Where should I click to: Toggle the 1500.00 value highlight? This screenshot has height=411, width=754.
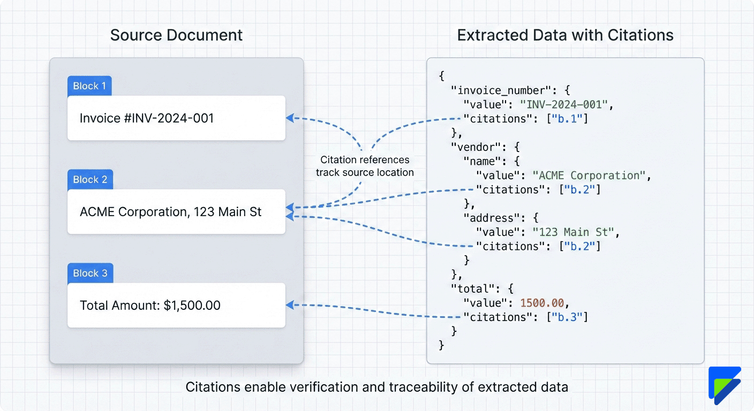click(541, 302)
